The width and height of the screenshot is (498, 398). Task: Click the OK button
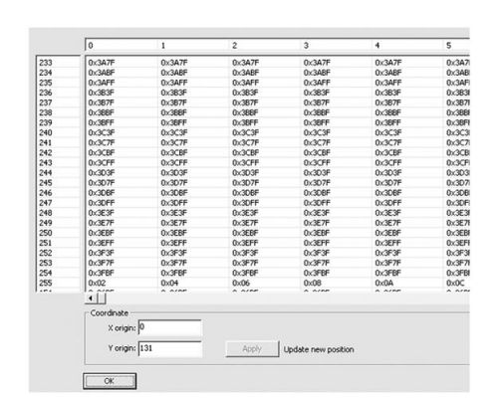[x=110, y=381]
